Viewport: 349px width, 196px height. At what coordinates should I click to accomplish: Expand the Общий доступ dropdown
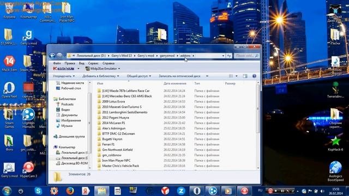(x=139, y=76)
